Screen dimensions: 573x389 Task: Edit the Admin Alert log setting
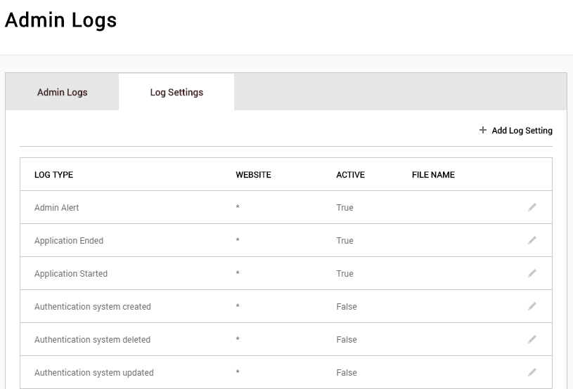pyautogui.click(x=532, y=207)
